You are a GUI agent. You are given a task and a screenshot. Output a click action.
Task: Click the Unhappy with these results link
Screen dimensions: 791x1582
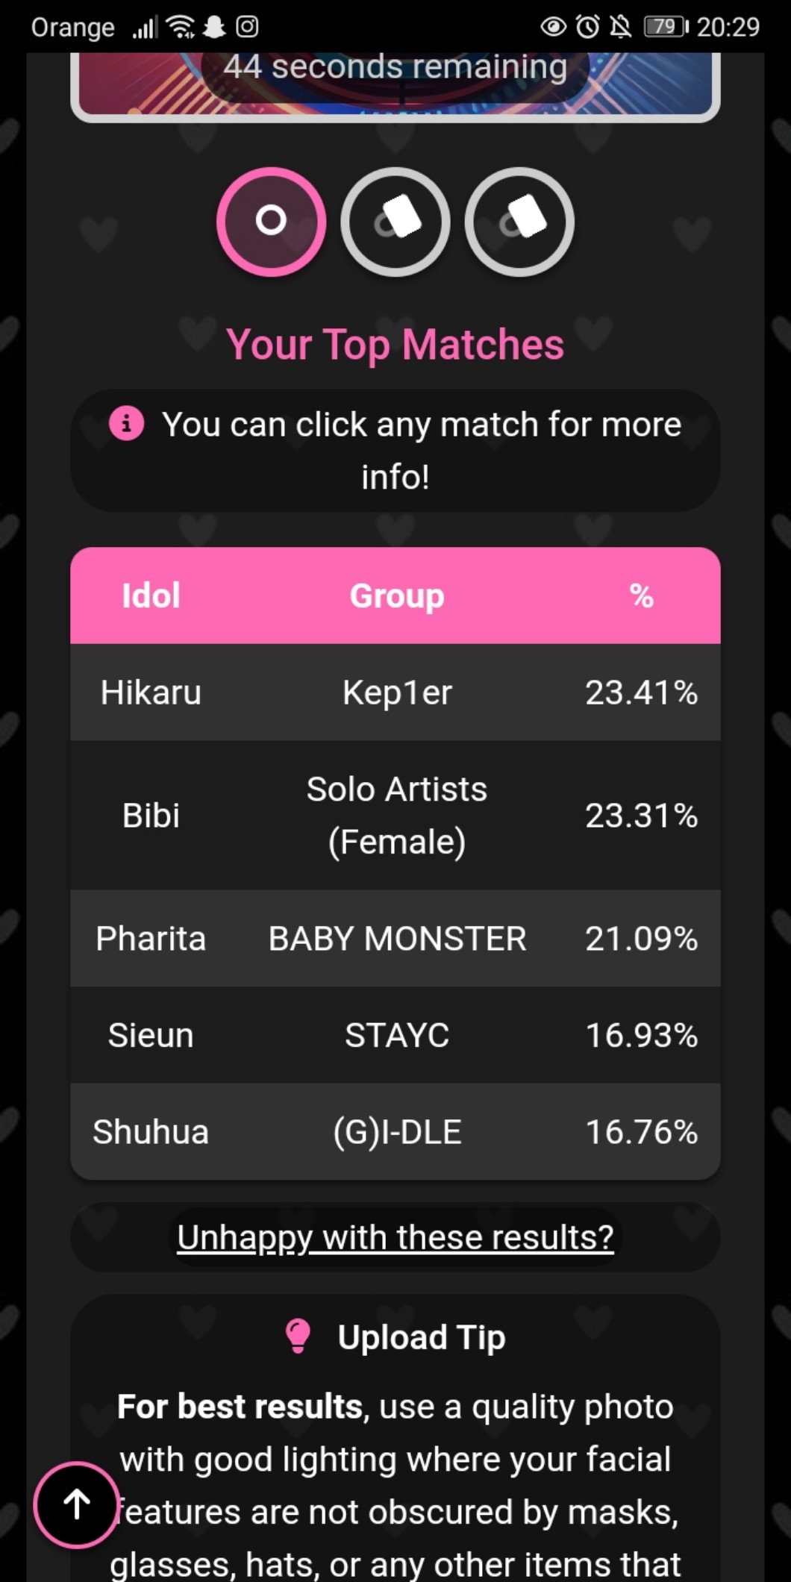click(395, 1237)
